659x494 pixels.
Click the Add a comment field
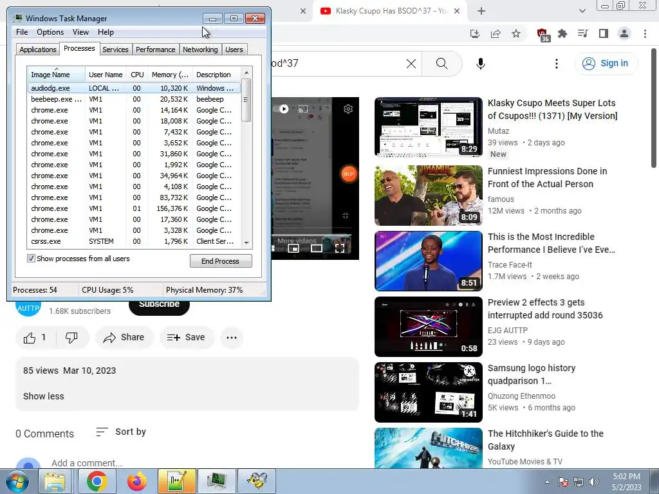pyautogui.click(x=87, y=463)
